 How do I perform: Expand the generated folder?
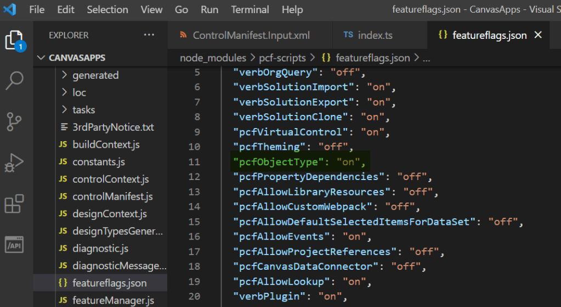(95, 75)
